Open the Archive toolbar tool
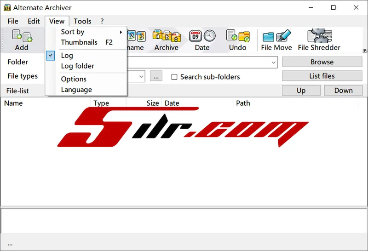Screen dimensions: 368x251 (167, 40)
